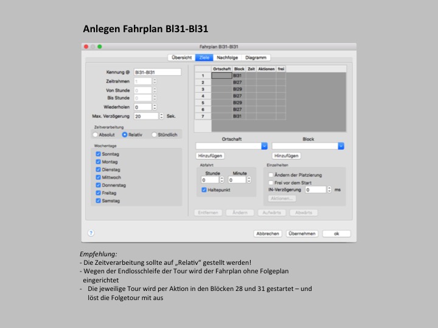Open the Diagramm tab
Image resolution: width=438 pixels, height=328 pixels.
(x=255, y=57)
